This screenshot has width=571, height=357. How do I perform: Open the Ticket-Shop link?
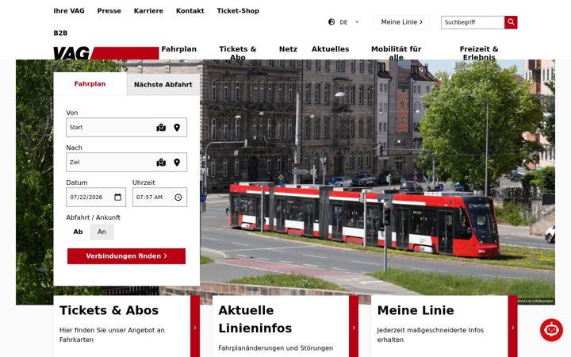click(238, 11)
